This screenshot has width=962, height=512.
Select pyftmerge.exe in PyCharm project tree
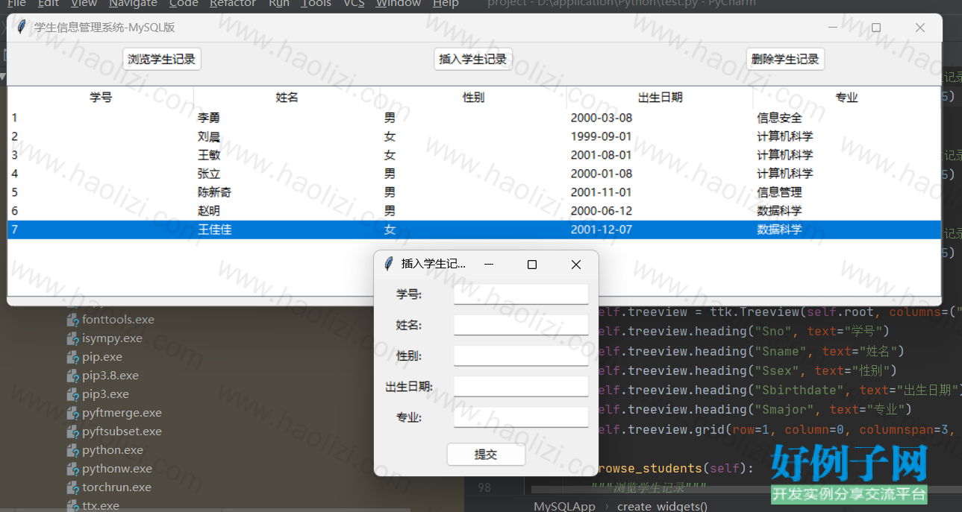122,412
